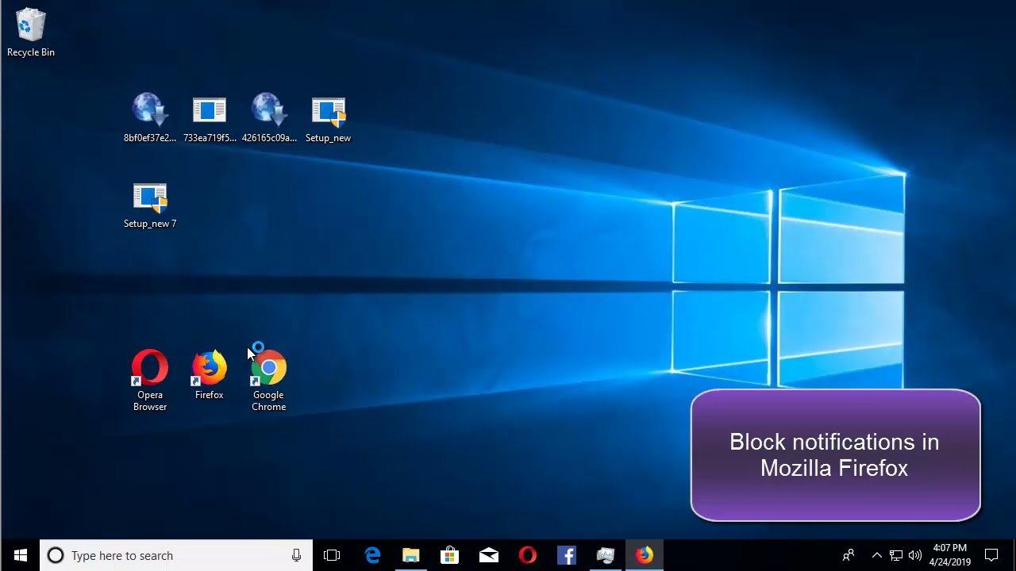The image size is (1016, 571).
Task: Open the Mail app from taskbar
Action: tap(488, 555)
